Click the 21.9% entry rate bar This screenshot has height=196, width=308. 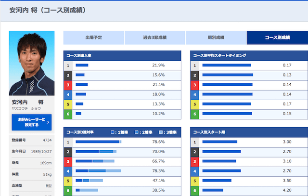coord(82,65)
